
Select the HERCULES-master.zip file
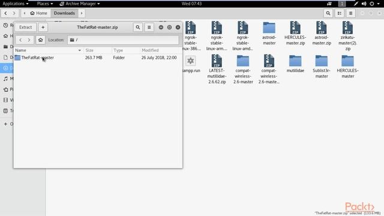click(x=295, y=34)
